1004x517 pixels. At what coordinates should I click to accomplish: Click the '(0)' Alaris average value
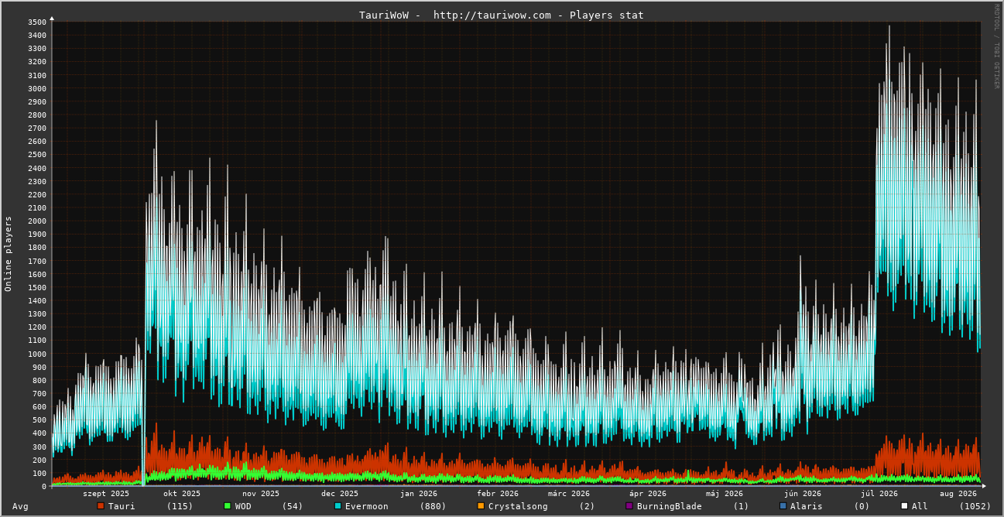coord(862,506)
